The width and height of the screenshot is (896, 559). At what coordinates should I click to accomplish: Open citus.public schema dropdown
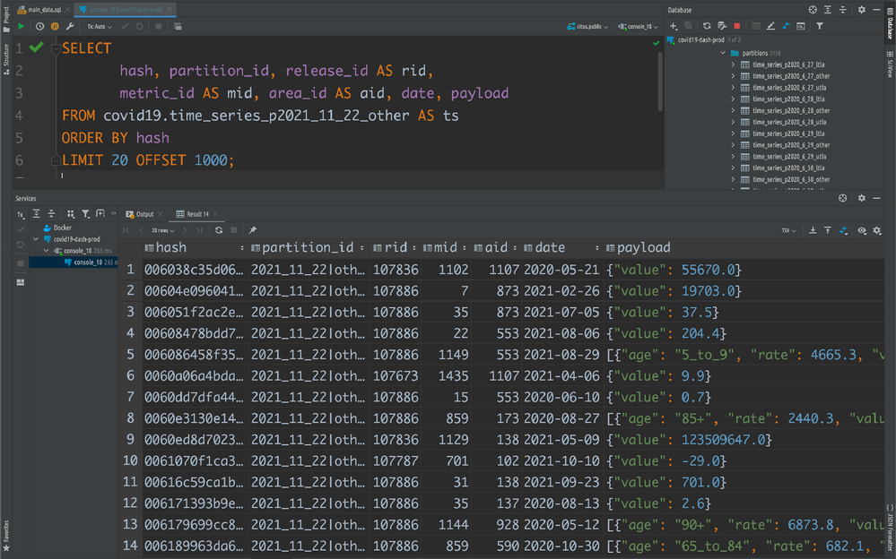(587, 26)
